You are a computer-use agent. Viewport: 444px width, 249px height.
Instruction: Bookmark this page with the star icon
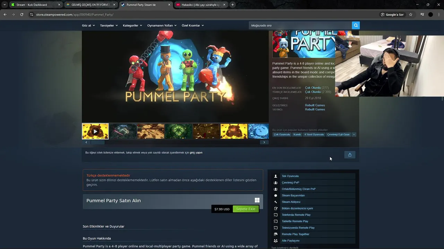click(x=411, y=15)
